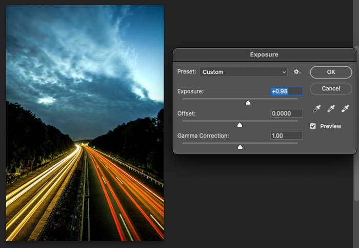The image size is (359, 248).
Task: Open the preset options gear menu
Action: (297, 72)
